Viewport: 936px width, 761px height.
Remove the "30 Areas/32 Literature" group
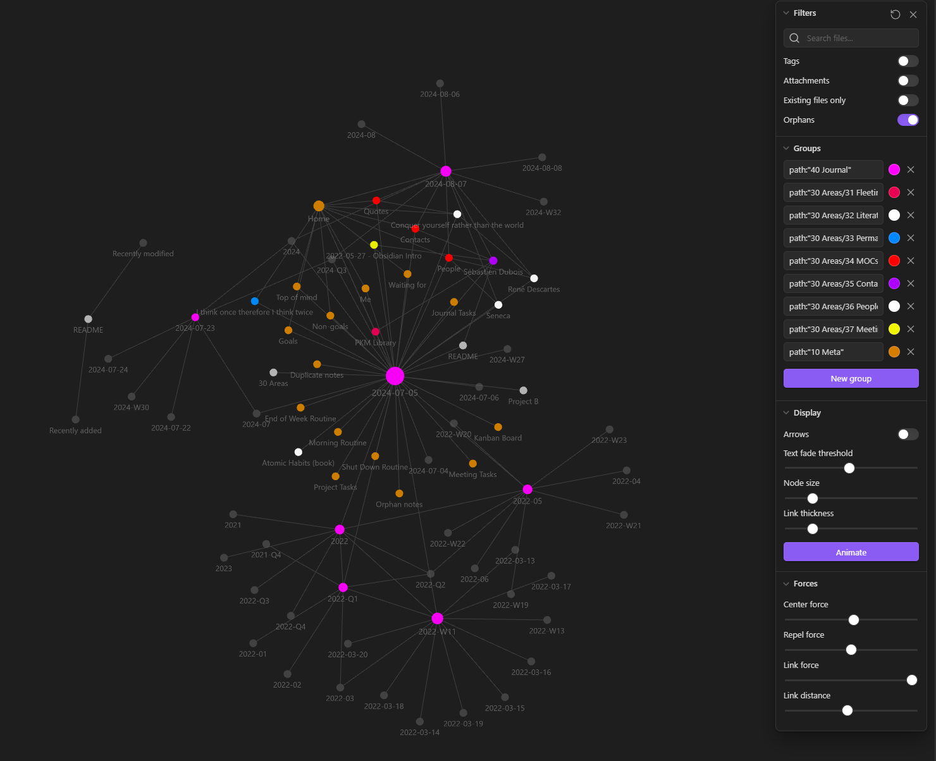point(911,215)
